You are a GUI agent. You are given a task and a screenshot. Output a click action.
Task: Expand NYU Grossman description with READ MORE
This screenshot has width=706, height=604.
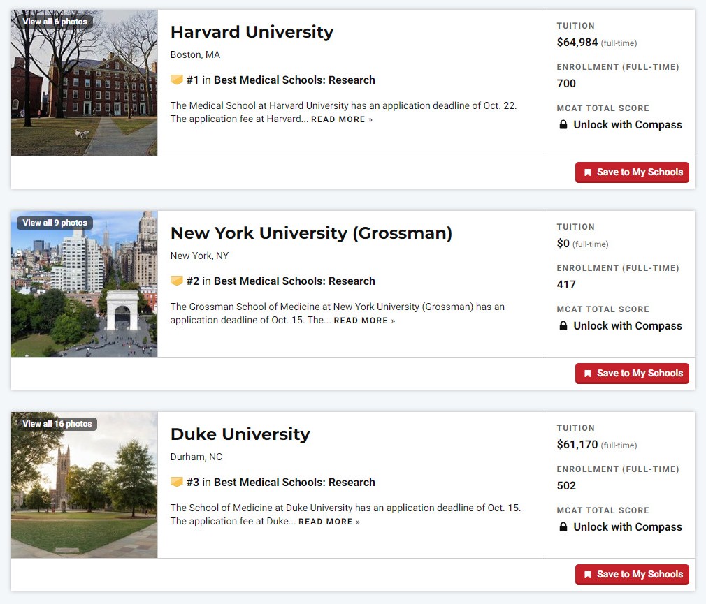(363, 321)
